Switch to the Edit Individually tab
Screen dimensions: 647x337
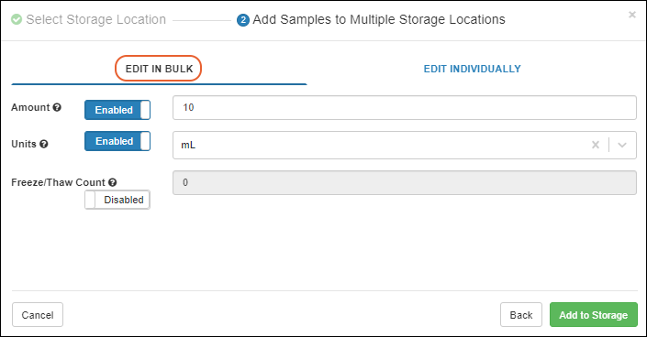(x=472, y=69)
